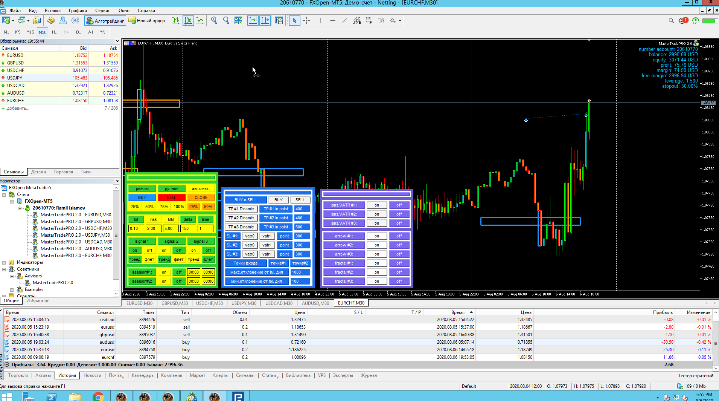Open Google Chrome from the taskbar
Viewport: 719px width, 401px height.
[x=98, y=396]
